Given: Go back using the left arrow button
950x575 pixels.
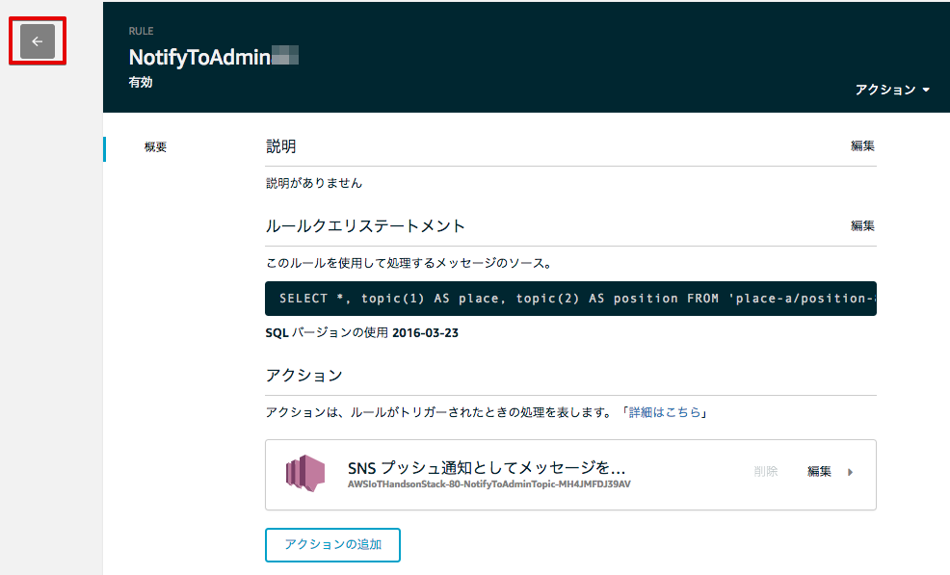Looking at the screenshot, I should tap(38, 41).
